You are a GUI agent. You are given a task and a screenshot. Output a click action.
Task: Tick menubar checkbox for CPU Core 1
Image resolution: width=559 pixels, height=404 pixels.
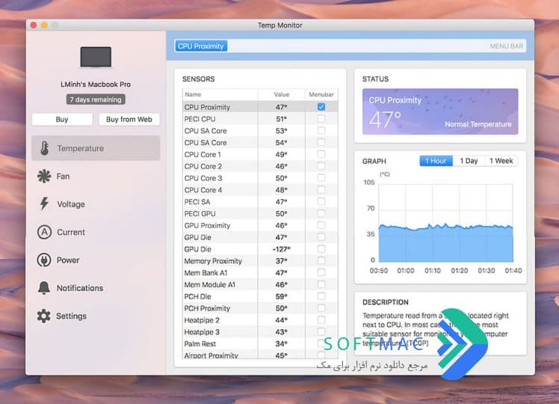[x=321, y=154]
